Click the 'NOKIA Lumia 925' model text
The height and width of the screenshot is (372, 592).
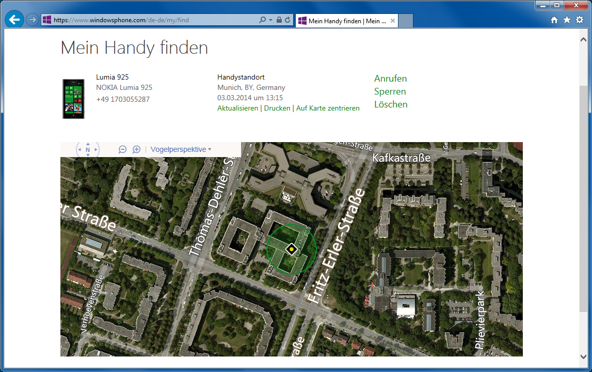tap(124, 87)
